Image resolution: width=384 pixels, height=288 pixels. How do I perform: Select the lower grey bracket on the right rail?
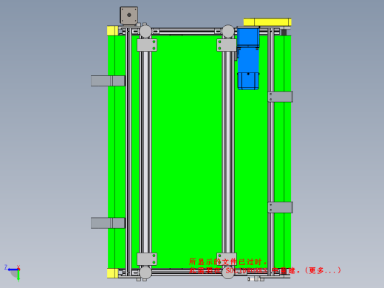tap(280, 208)
